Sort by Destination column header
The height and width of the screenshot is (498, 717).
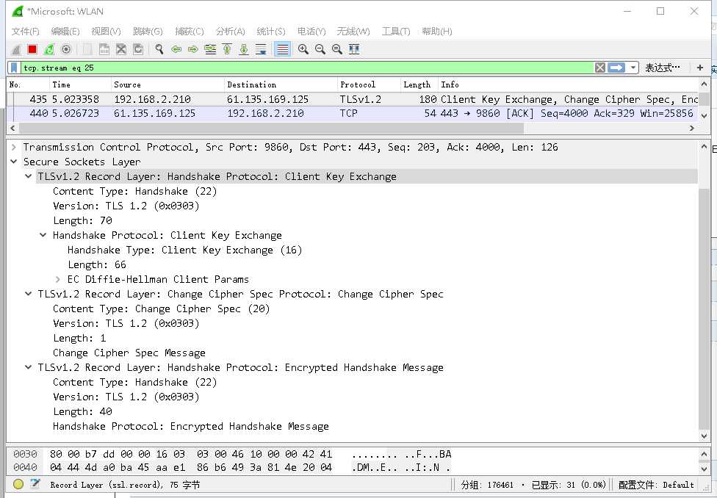pyautogui.click(x=281, y=84)
